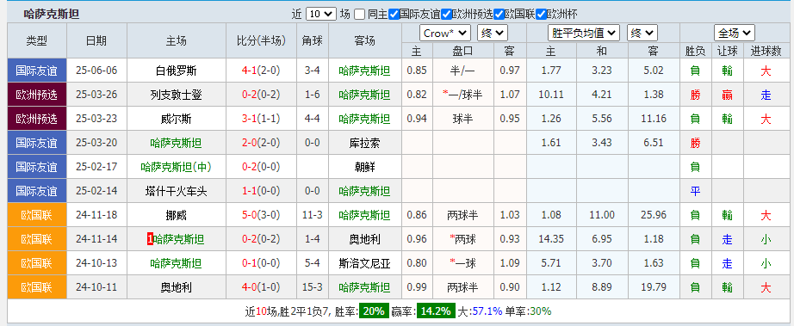Click the 进球数 column header
The height and width of the screenshot is (326, 794).
tap(766, 51)
